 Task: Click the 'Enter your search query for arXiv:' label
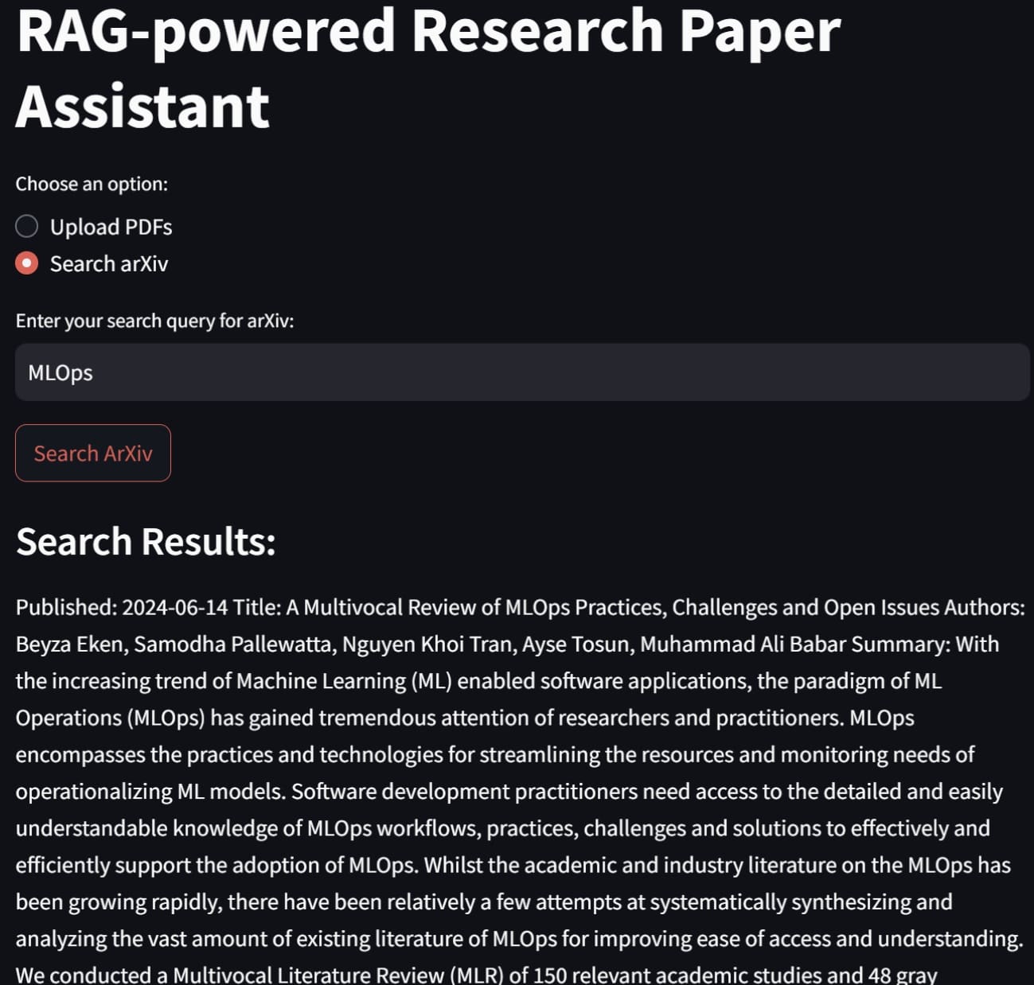click(x=154, y=321)
